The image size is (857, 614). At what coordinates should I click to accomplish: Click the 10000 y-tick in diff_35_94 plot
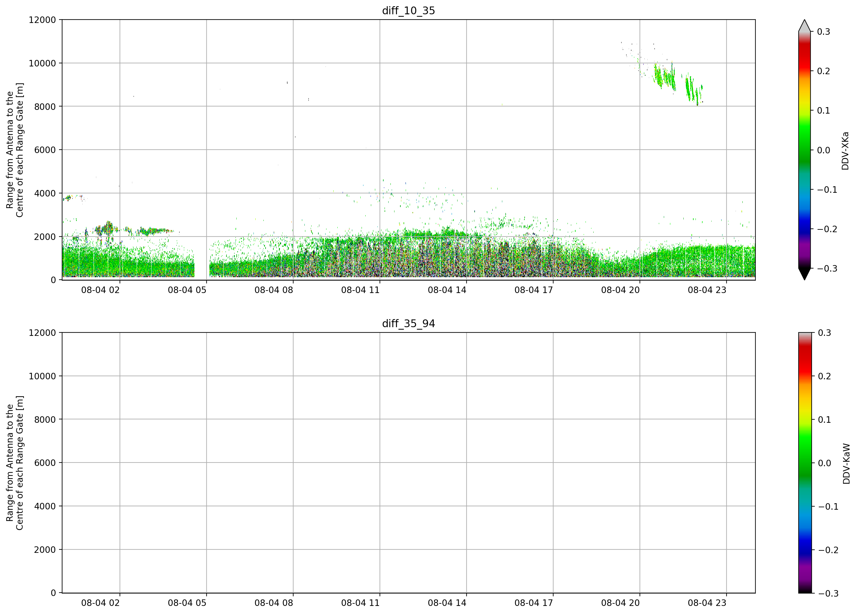(42, 376)
